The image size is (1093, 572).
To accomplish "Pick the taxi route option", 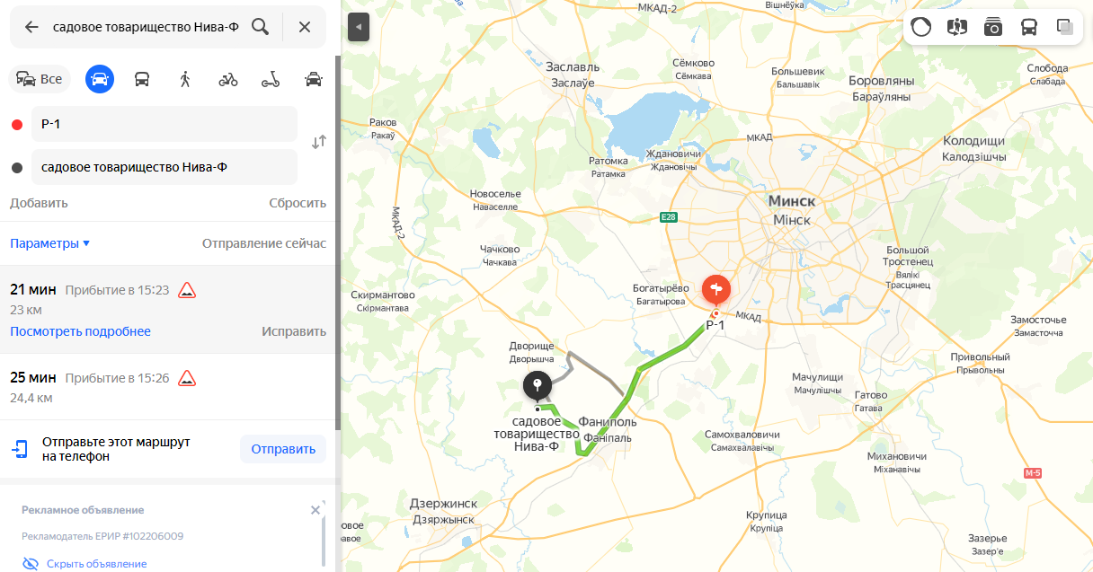I will 313,79.
